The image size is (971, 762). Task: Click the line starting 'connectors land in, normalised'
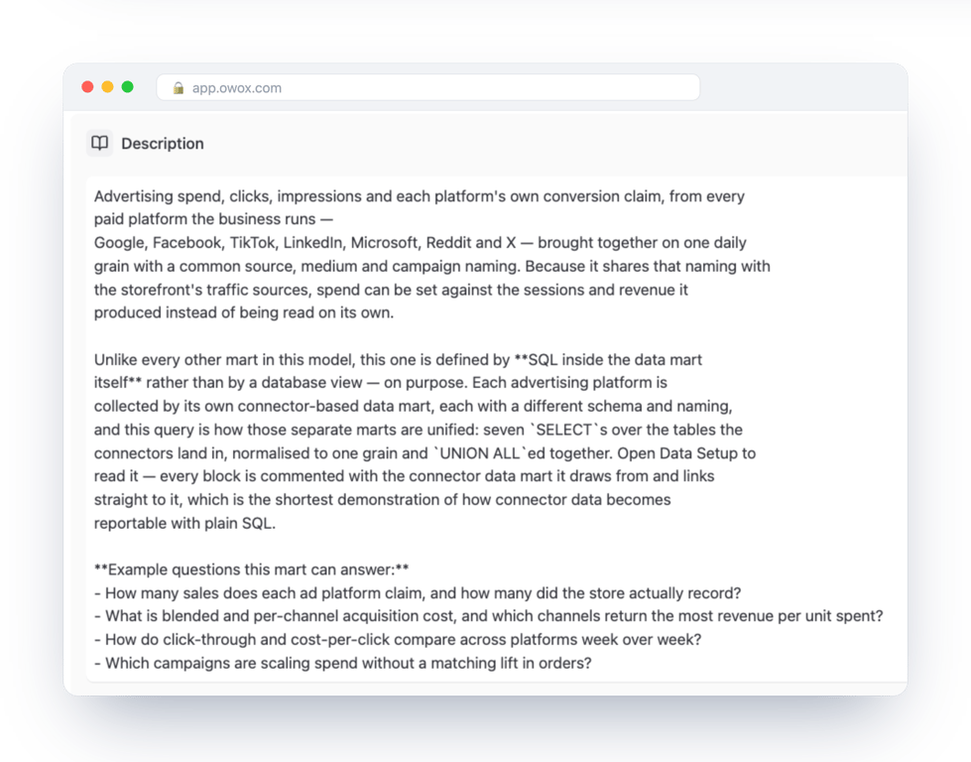coord(425,453)
